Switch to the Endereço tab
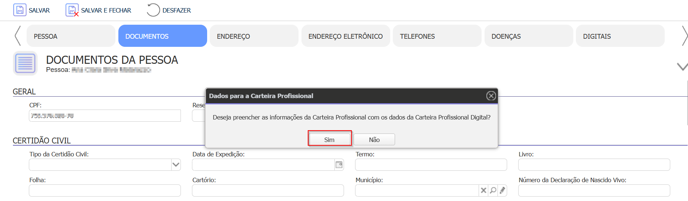Image resolution: width=688 pixels, height=201 pixels. [x=254, y=36]
